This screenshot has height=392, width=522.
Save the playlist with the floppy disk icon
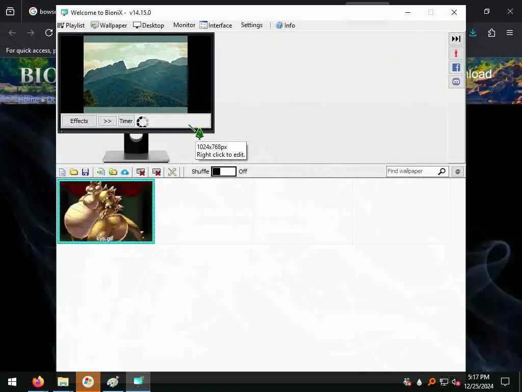point(86,171)
